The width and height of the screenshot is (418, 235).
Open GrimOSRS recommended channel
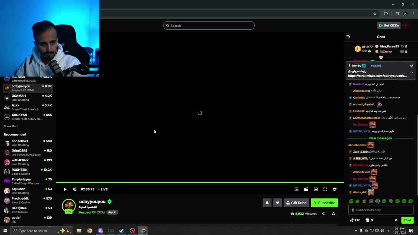point(28,152)
